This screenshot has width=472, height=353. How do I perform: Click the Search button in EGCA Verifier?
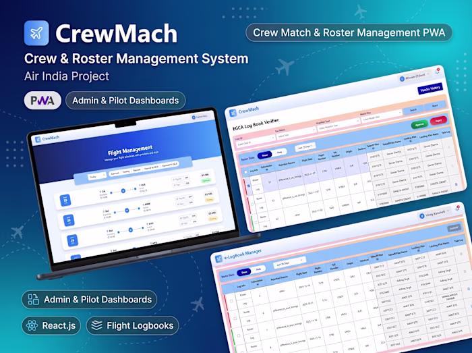413,109
